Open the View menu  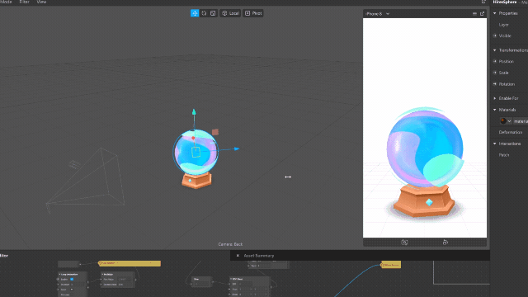41,2
